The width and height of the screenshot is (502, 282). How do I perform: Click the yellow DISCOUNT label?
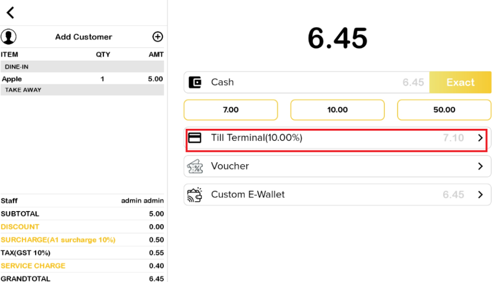click(x=20, y=227)
